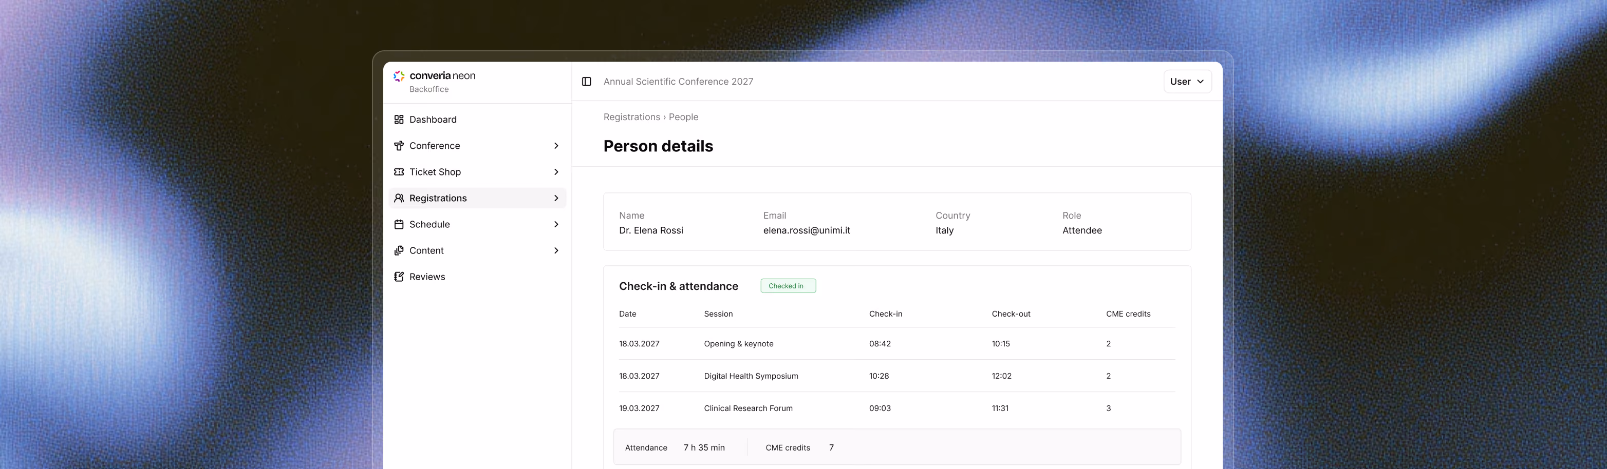Select Content in the sidebar
1607x469 pixels.
click(477, 250)
